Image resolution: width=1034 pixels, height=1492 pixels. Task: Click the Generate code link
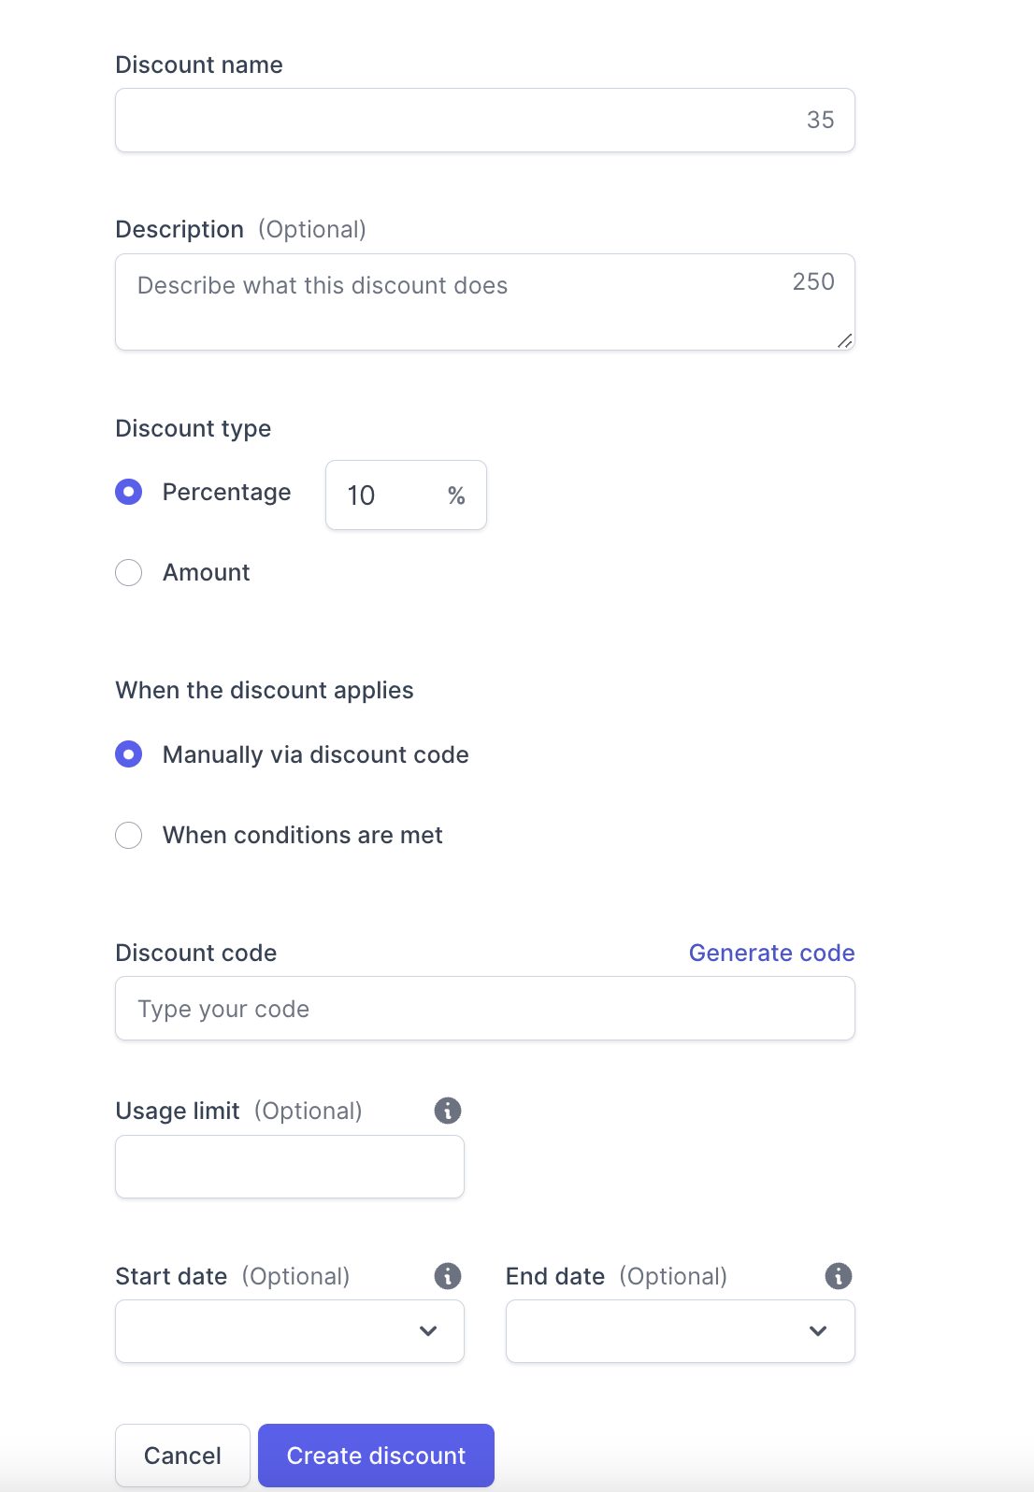click(771, 953)
